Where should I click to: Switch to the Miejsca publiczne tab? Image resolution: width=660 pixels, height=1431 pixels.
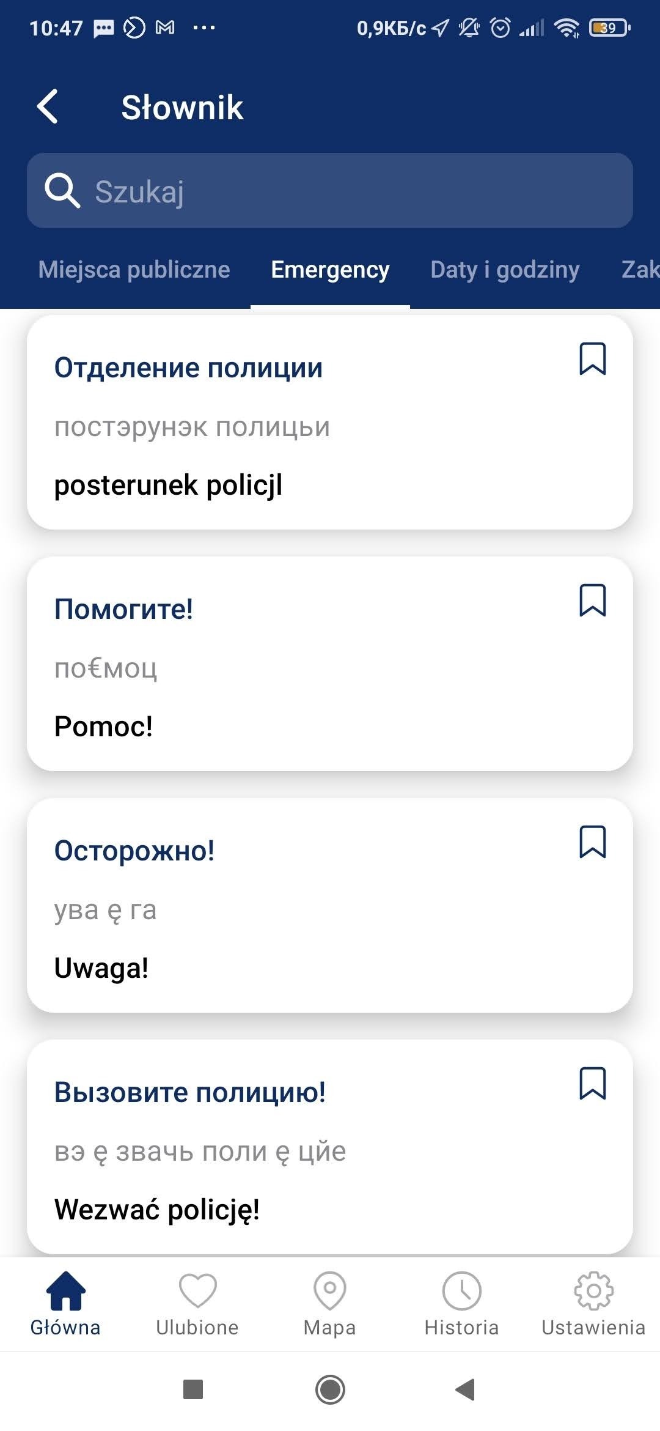134,270
